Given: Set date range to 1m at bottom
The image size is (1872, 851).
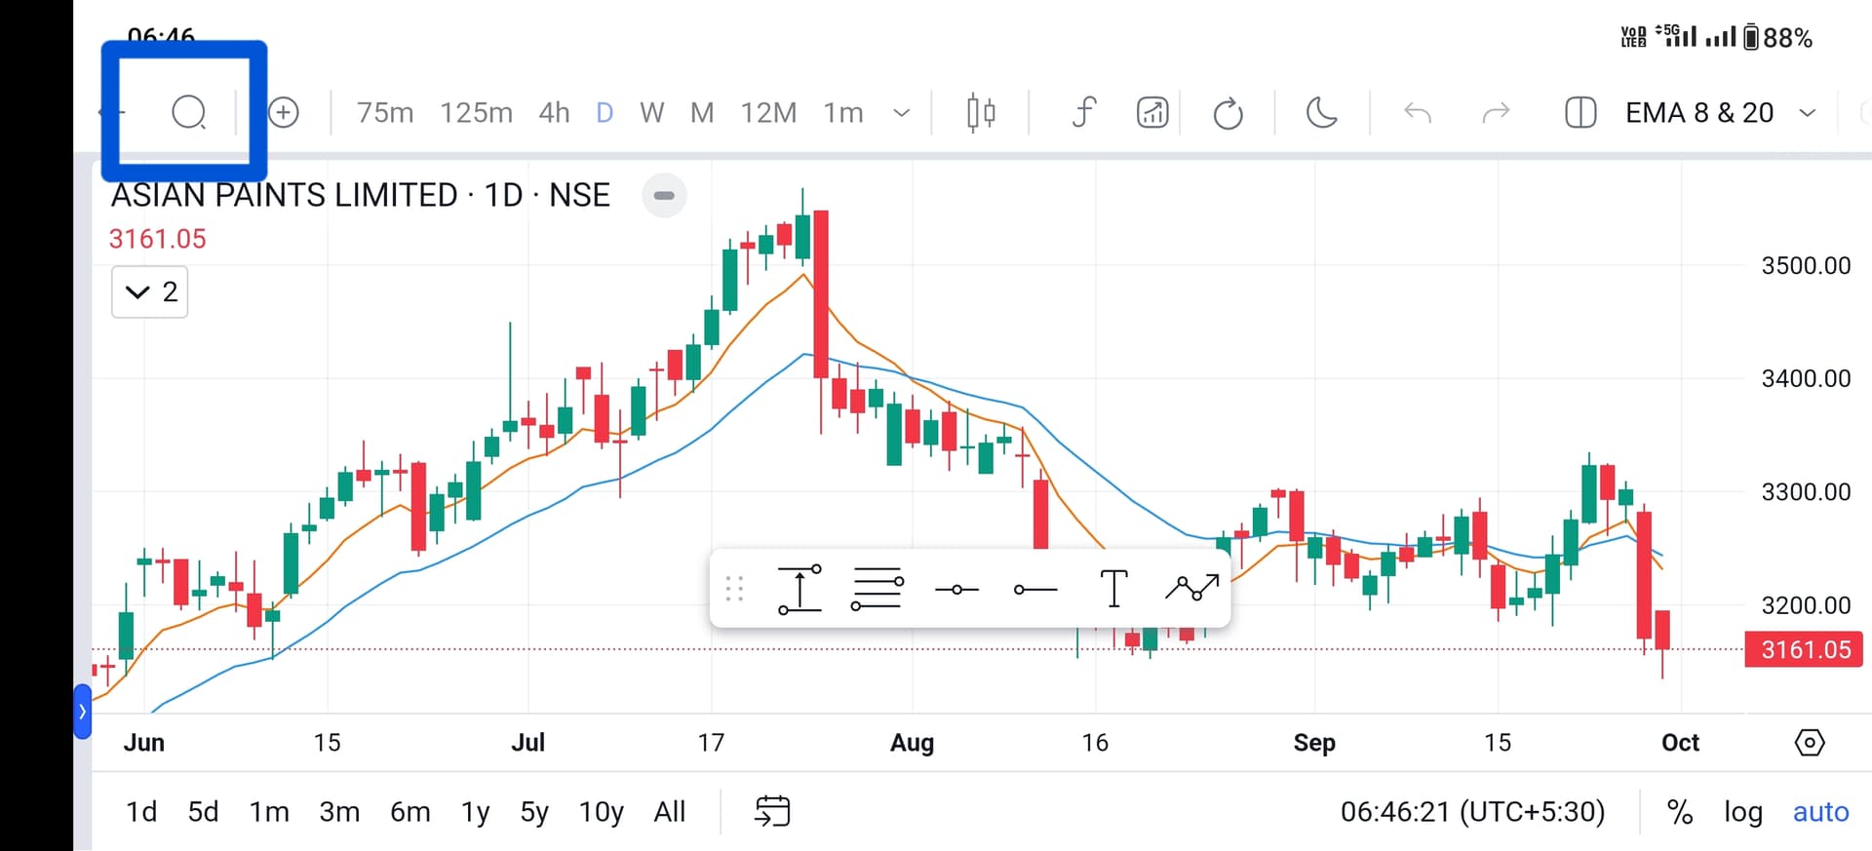Looking at the screenshot, I should [269, 812].
